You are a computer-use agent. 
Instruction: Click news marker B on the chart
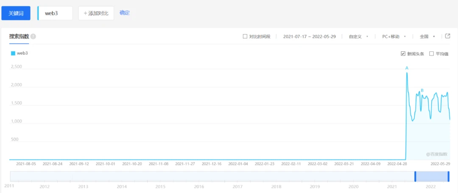point(422,91)
